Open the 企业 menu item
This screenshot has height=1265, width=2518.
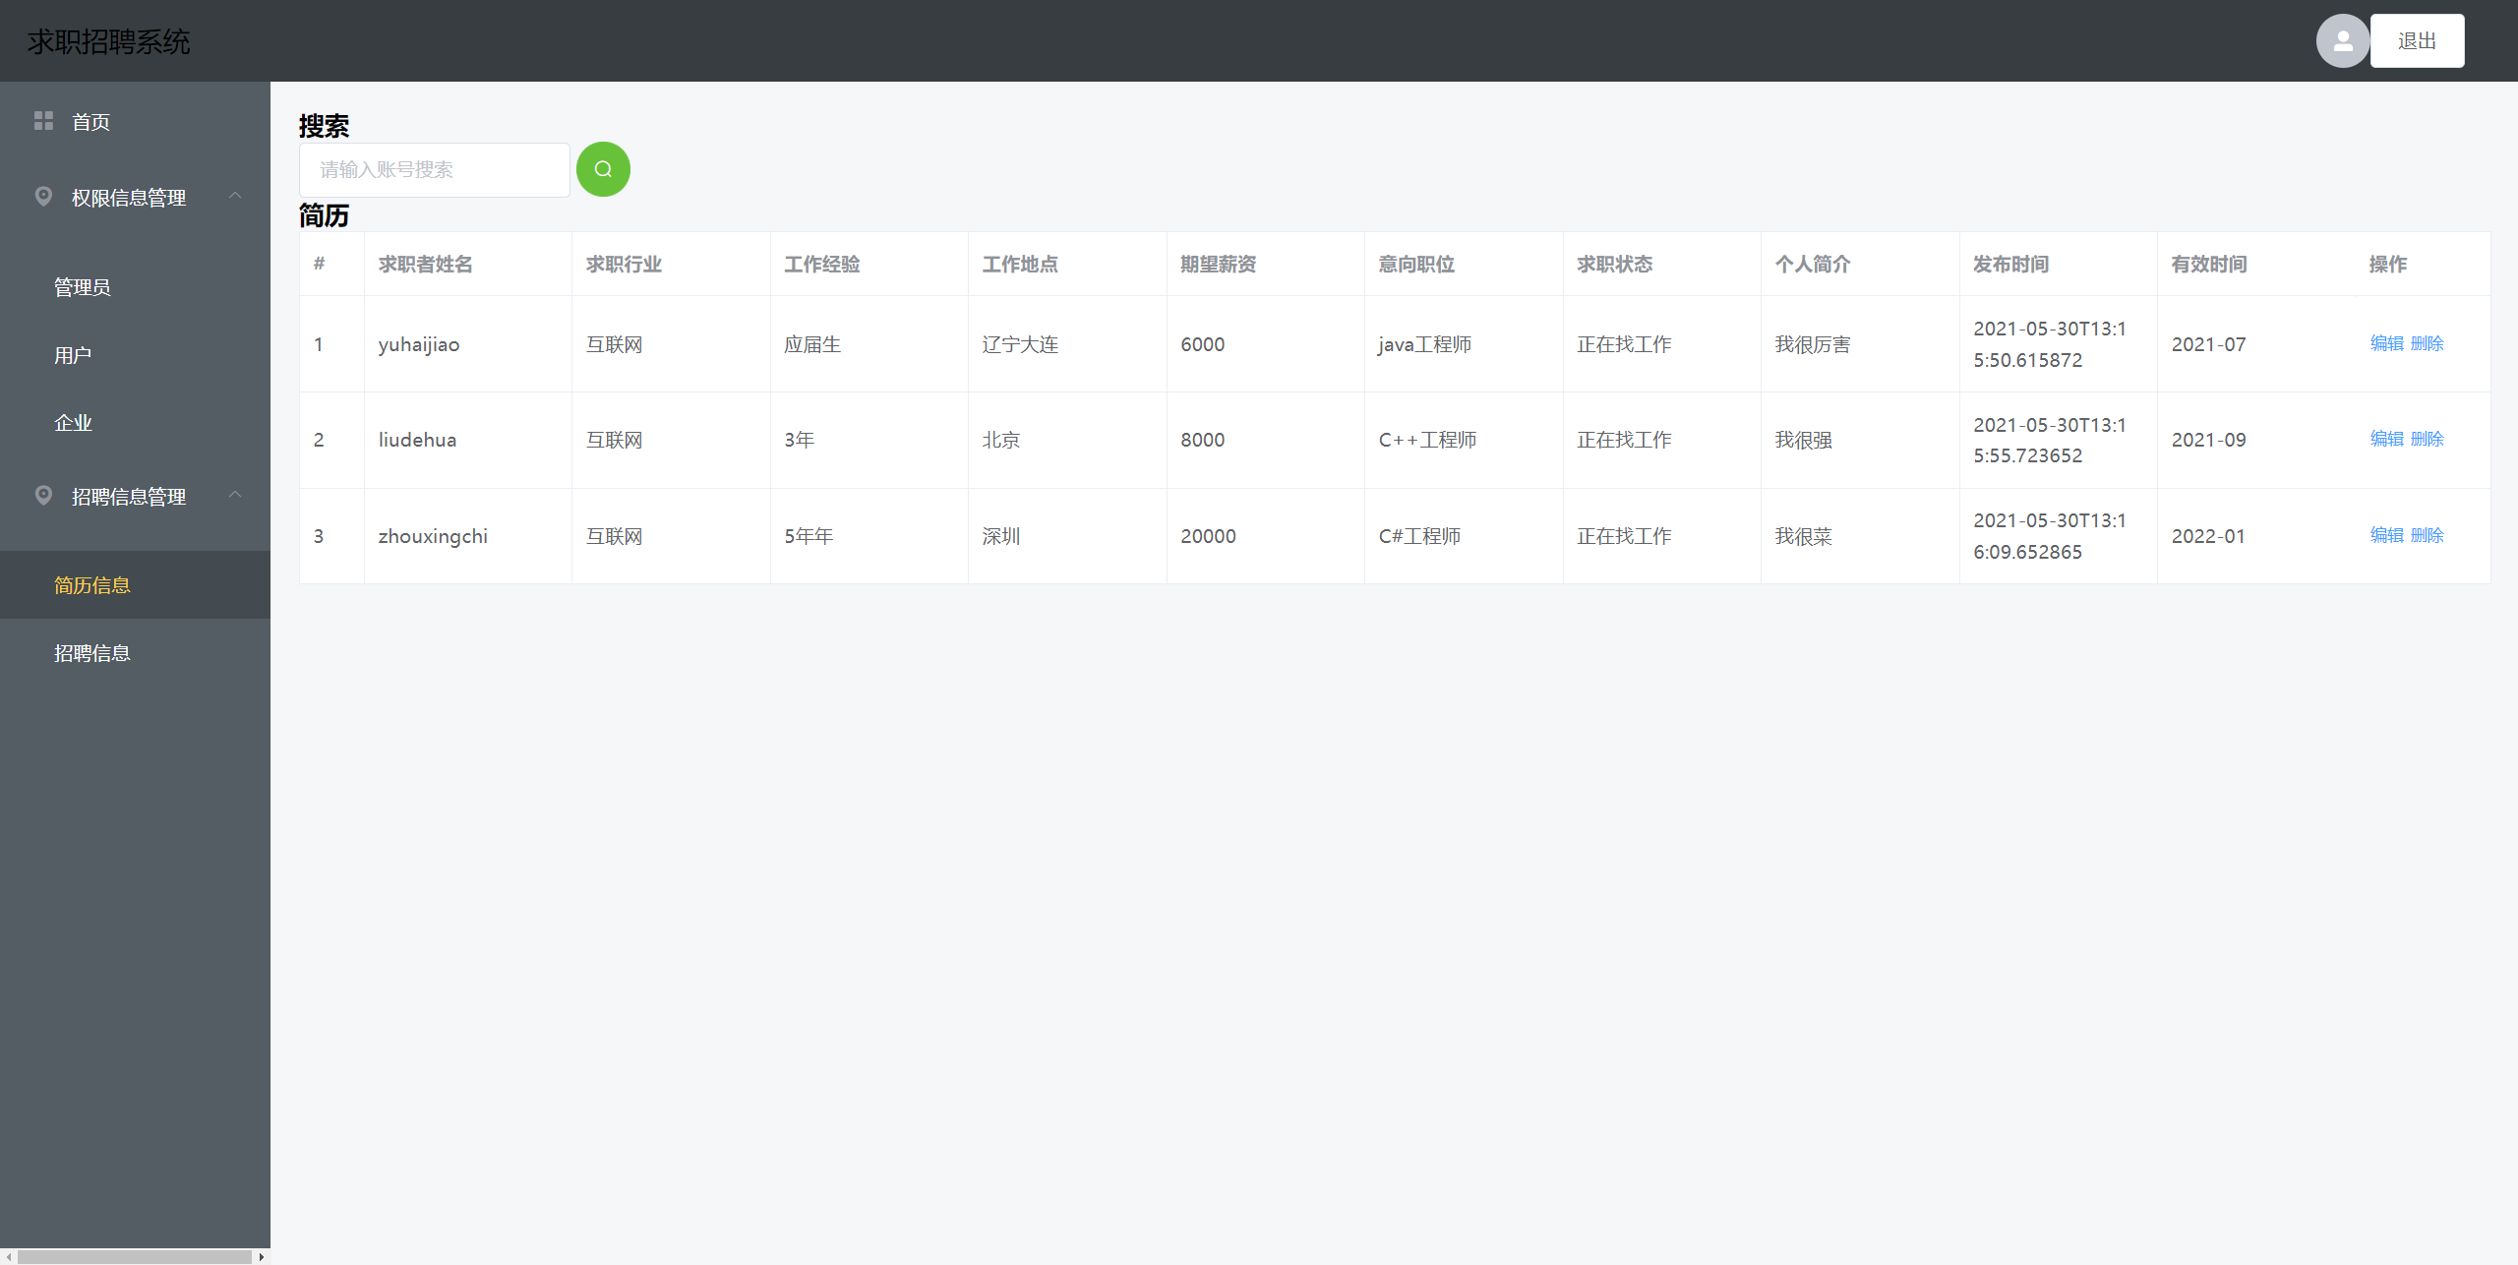73,423
